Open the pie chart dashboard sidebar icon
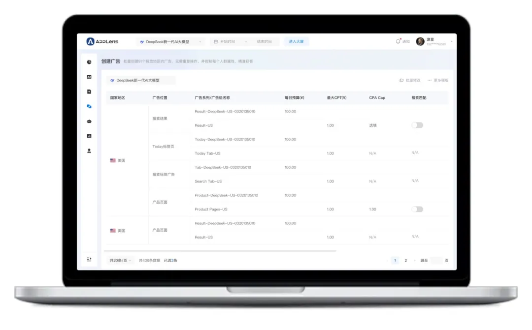 [x=89, y=62]
